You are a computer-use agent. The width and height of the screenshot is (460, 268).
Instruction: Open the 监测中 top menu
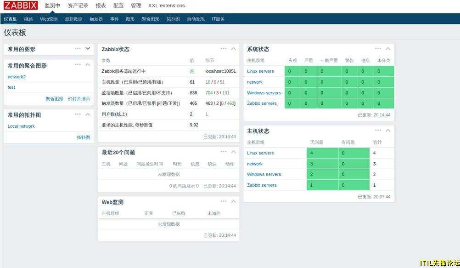(52, 6)
